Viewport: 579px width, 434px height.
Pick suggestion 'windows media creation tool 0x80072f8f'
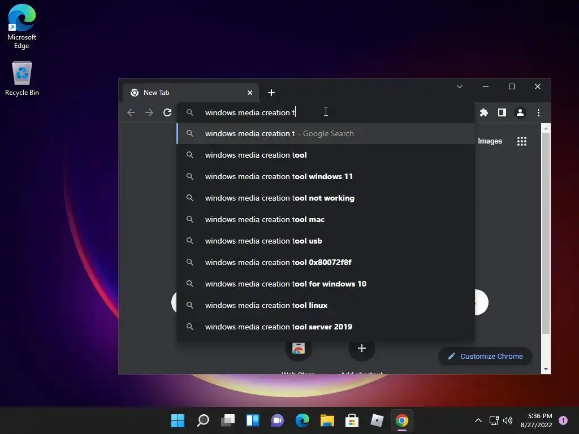coord(326,262)
